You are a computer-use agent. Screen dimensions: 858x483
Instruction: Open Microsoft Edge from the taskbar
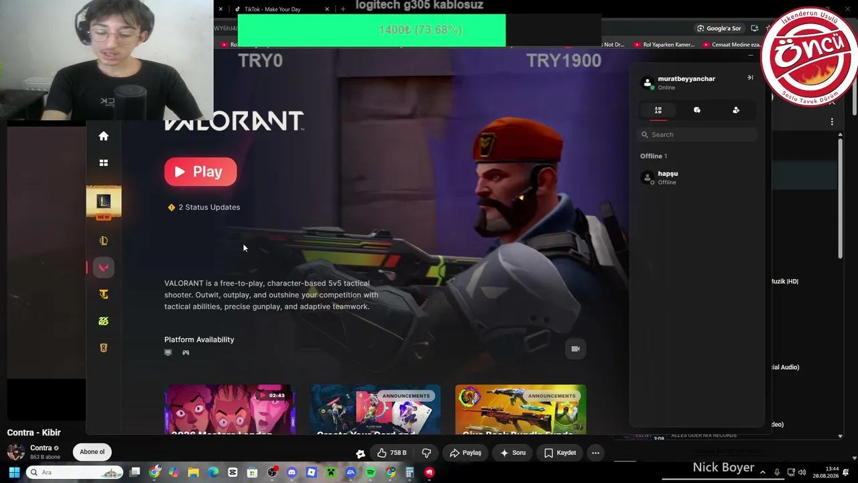(x=213, y=472)
